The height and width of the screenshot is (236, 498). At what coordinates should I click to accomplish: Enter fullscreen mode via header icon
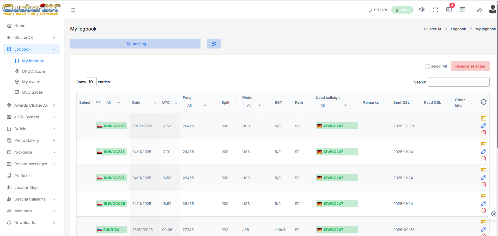435,10
